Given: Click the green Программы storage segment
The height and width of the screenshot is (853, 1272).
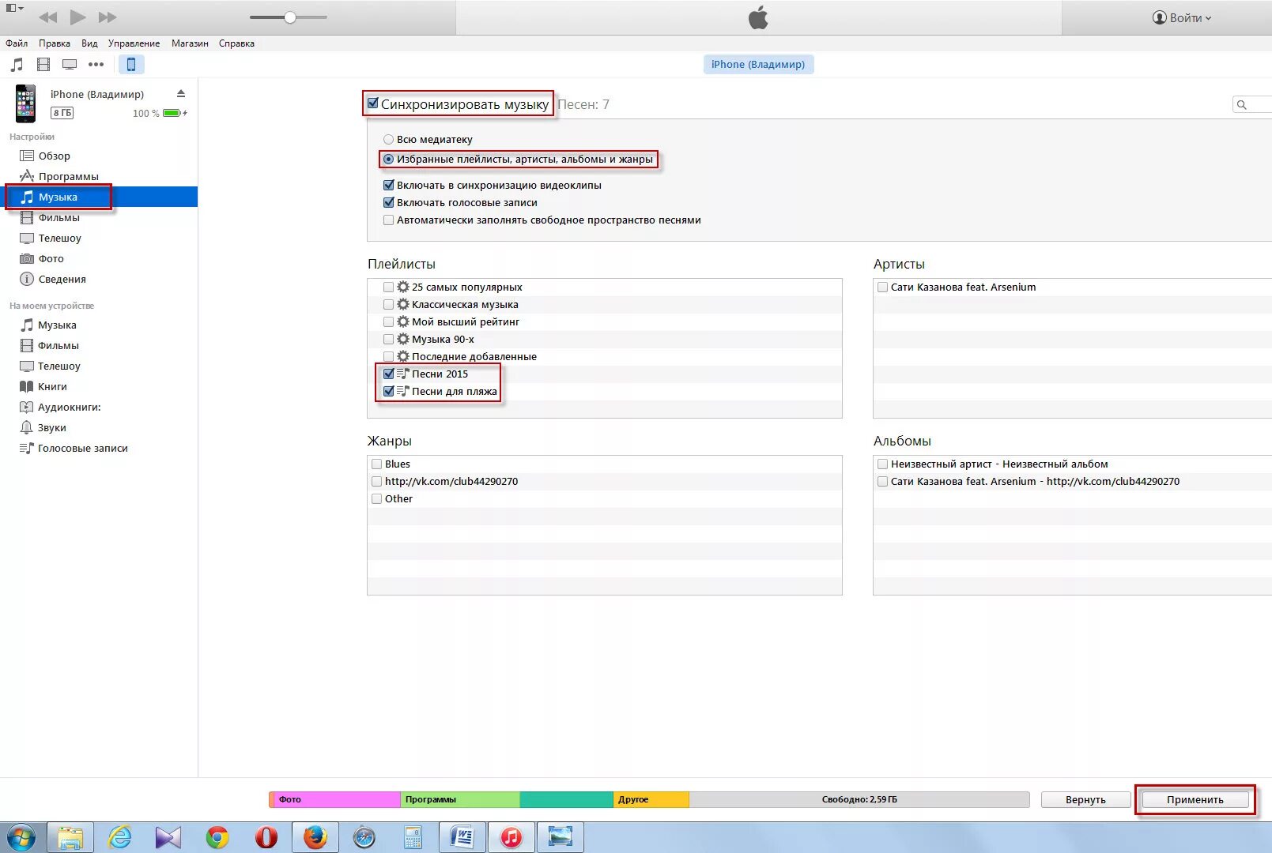Looking at the screenshot, I should [460, 799].
